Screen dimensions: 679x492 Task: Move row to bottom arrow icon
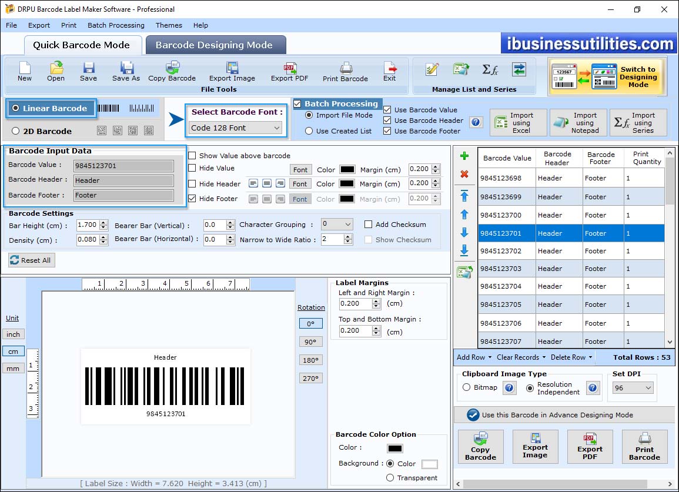[464, 250]
